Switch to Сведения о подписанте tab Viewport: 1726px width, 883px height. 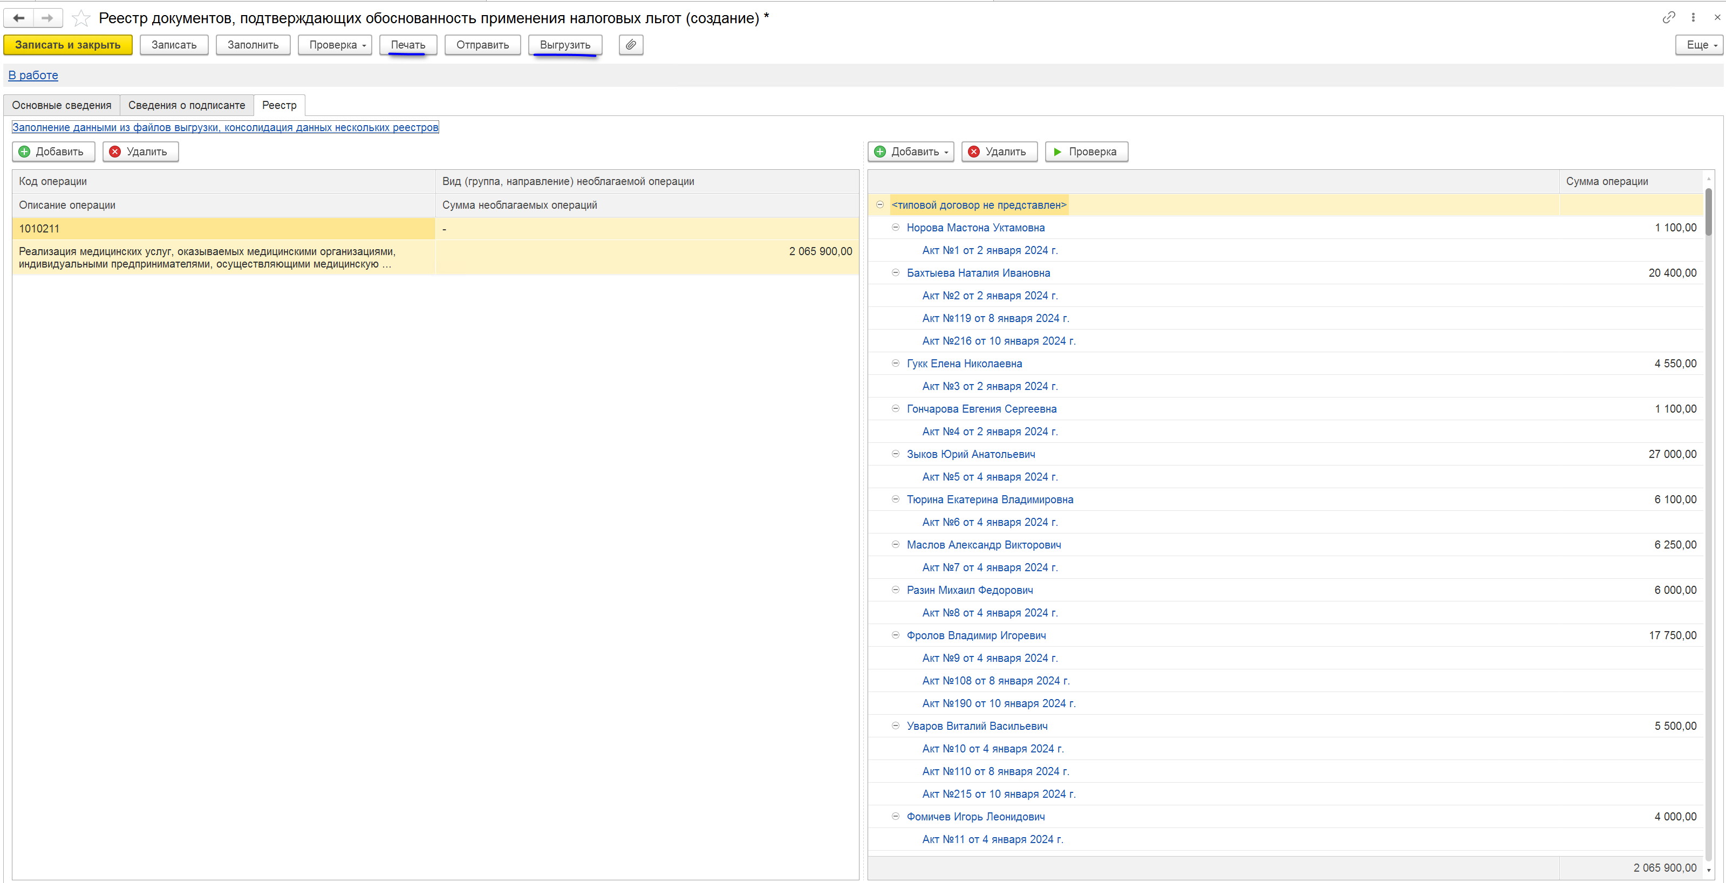coord(186,105)
